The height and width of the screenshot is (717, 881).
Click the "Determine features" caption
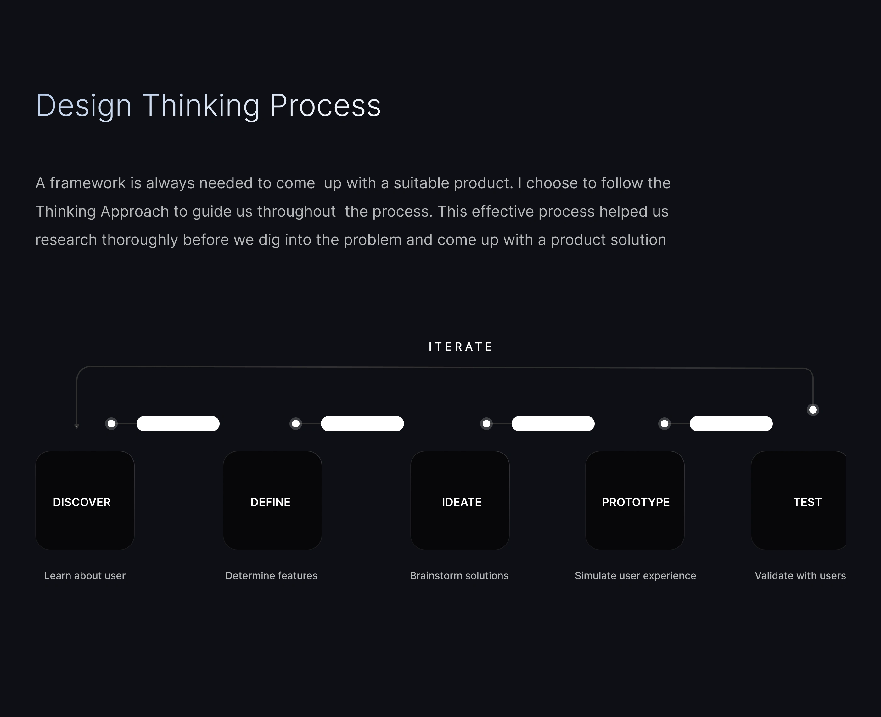click(271, 575)
